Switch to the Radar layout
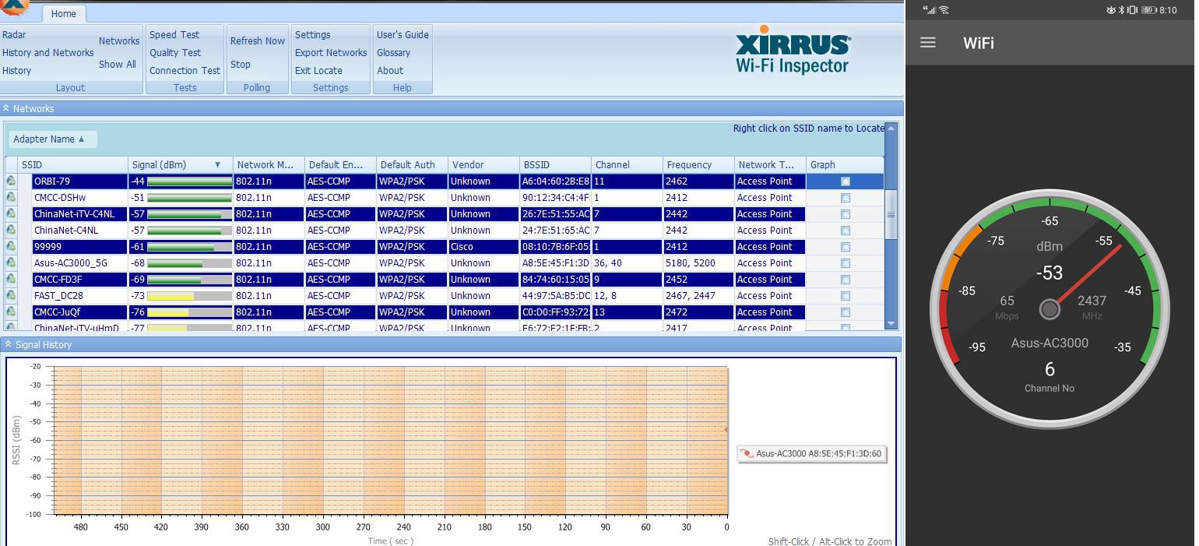 [x=14, y=35]
